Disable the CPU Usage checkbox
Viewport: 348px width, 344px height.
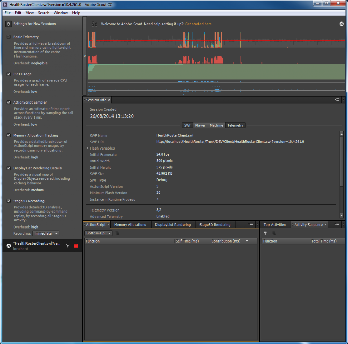click(x=9, y=74)
